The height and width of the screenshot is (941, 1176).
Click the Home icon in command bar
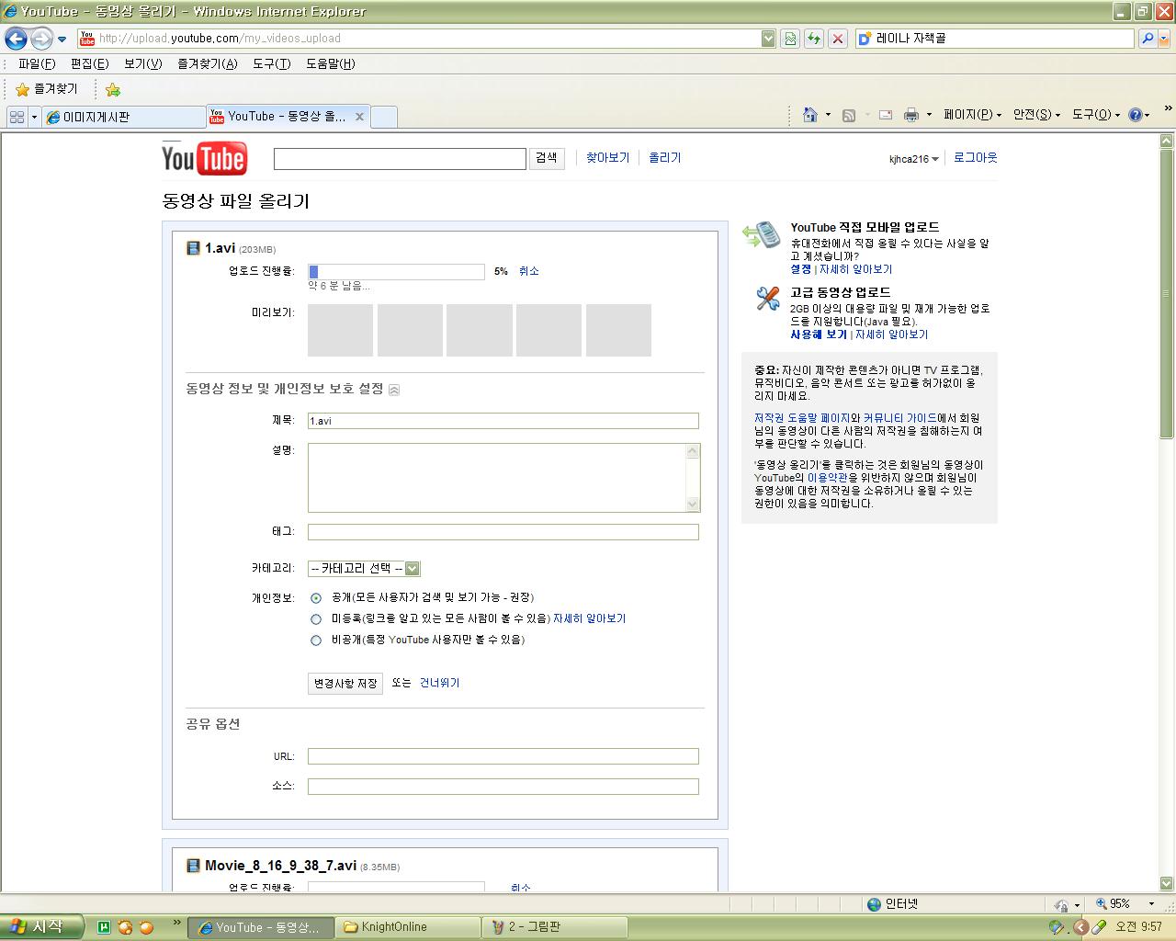[x=809, y=115]
